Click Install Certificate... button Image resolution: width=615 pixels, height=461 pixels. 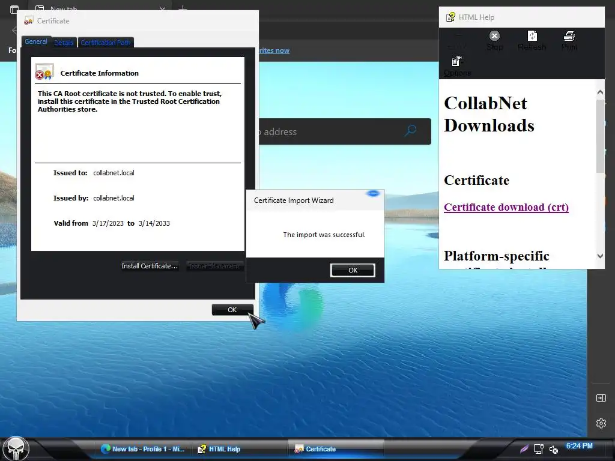coord(150,266)
